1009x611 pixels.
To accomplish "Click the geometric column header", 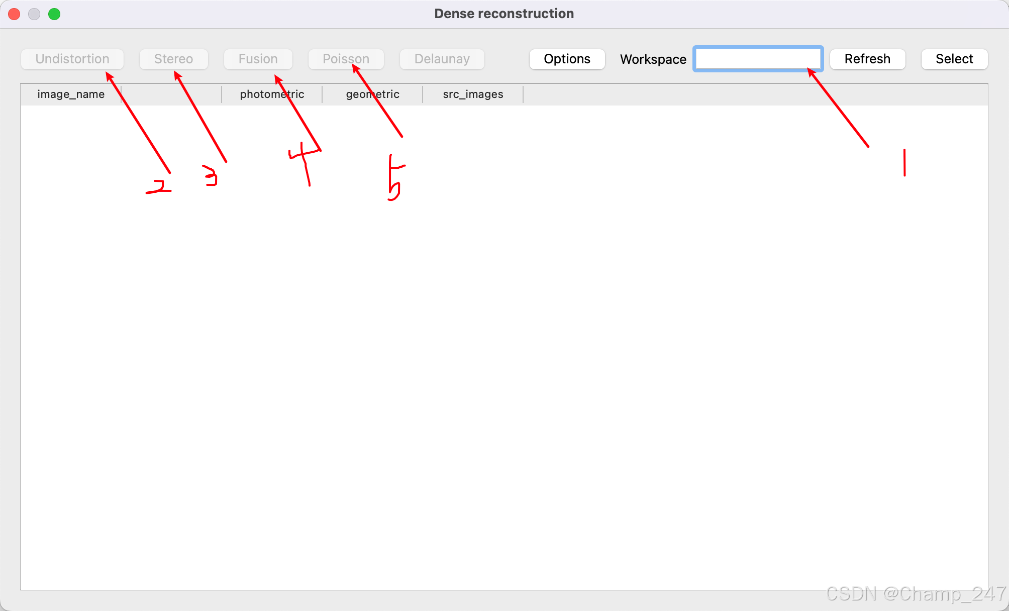I will tap(372, 94).
